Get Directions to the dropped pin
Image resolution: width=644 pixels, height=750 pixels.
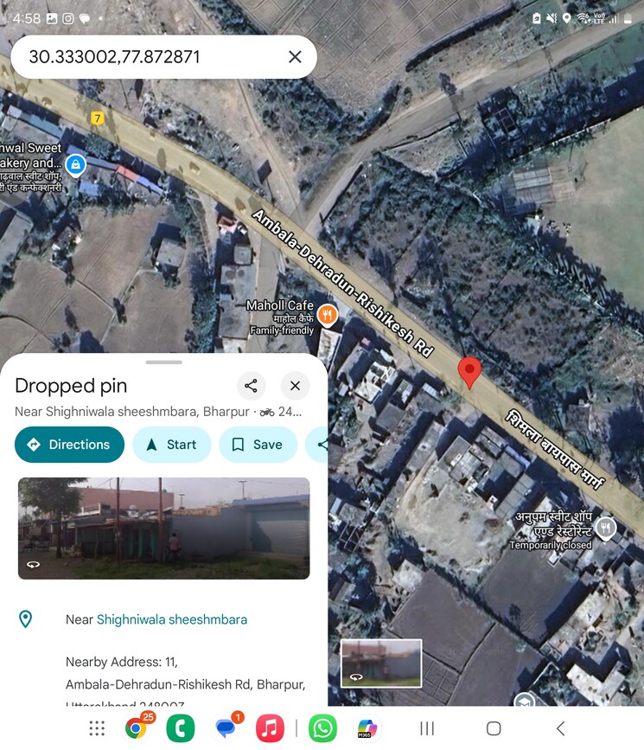[70, 445]
